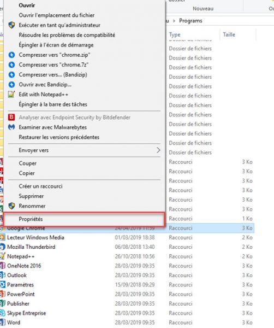Select the Lecteur Windows Media file name
This screenshot has height=328, width=274.
pos(35,237)
